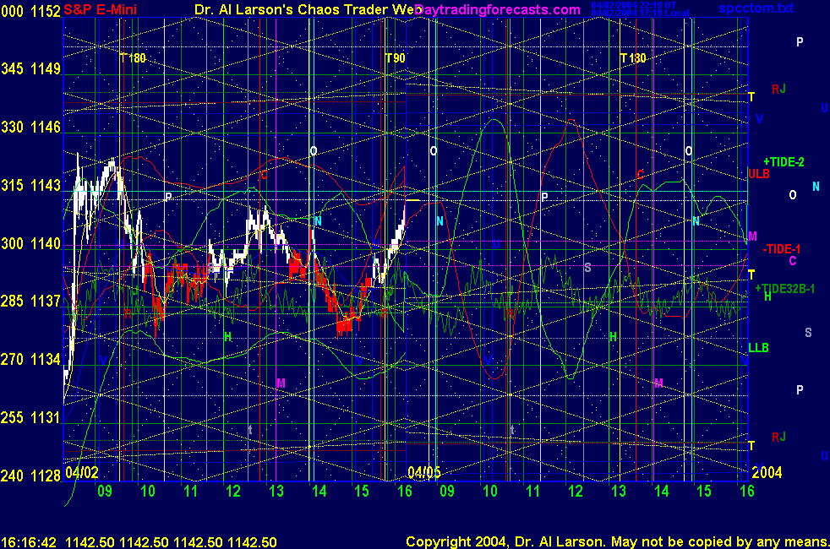830x549 pixels.
Task: Click the green '+TIDE32B-1' legend label
Action: (x=784, y=289)
